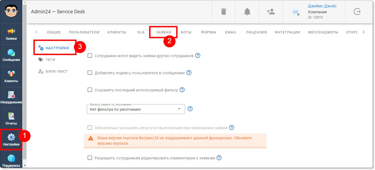The image size is (375, 170).
Task: Help icon next to user signature option
Action: 189,73
